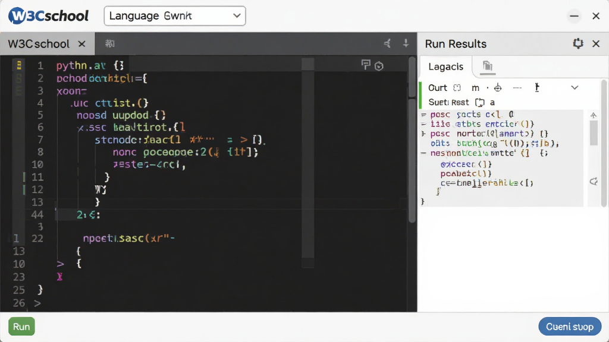Click the results output scrollbar thumb
609x342 pixels.
click(x=594, y=133)
